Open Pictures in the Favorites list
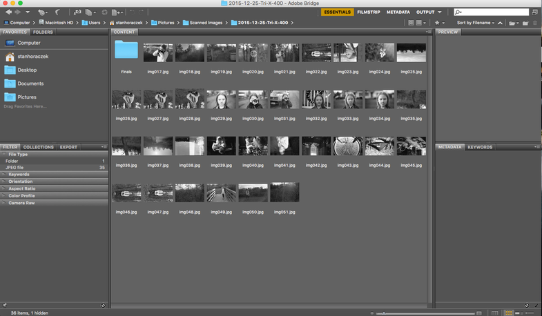 point(27,97)
